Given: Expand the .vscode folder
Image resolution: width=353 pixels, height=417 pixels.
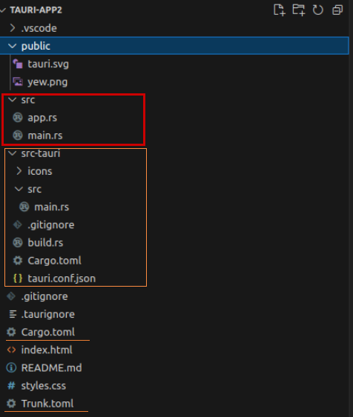Looking at the screenshot, I should pyautogui.click(x=13, y=28).
